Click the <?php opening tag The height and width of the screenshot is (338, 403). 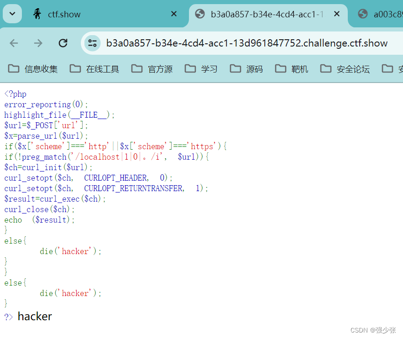pyautogui.click(x=16, y=94)
